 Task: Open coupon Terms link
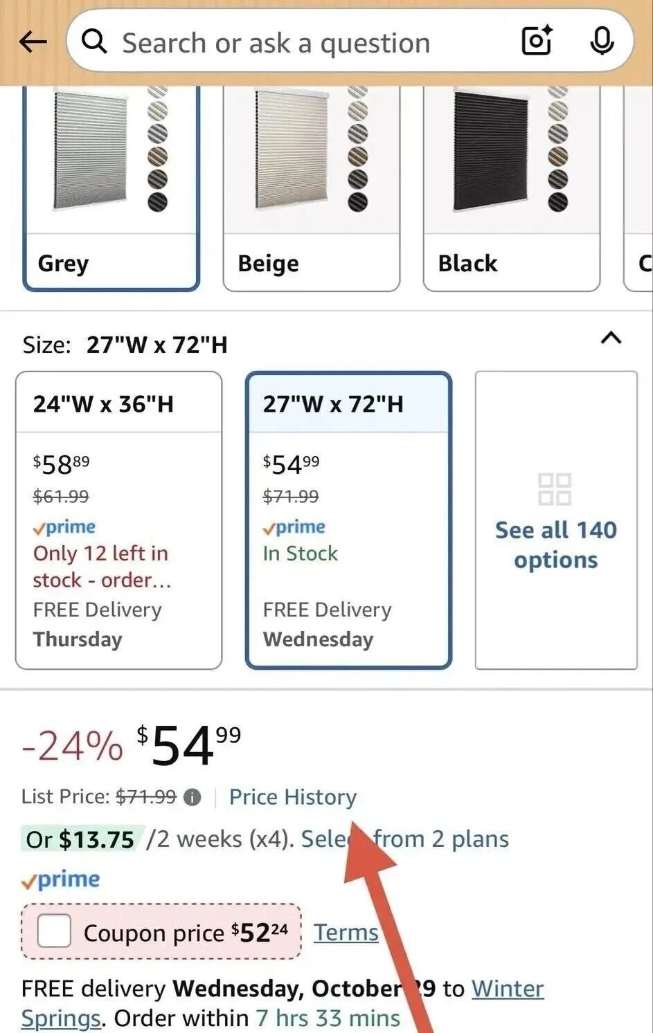click(346, 933)
